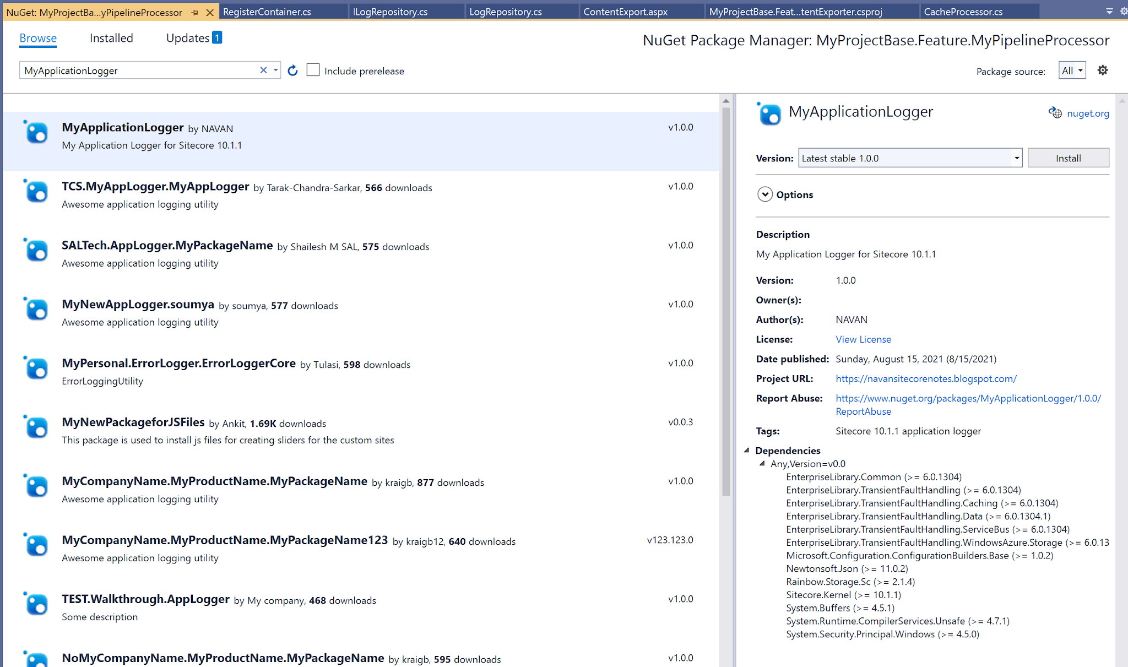Open the nuget.org link

click(x=1088, y=113)
